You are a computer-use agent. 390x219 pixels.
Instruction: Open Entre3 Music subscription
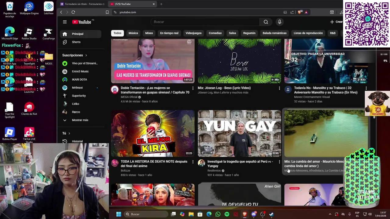coord(80,71)
